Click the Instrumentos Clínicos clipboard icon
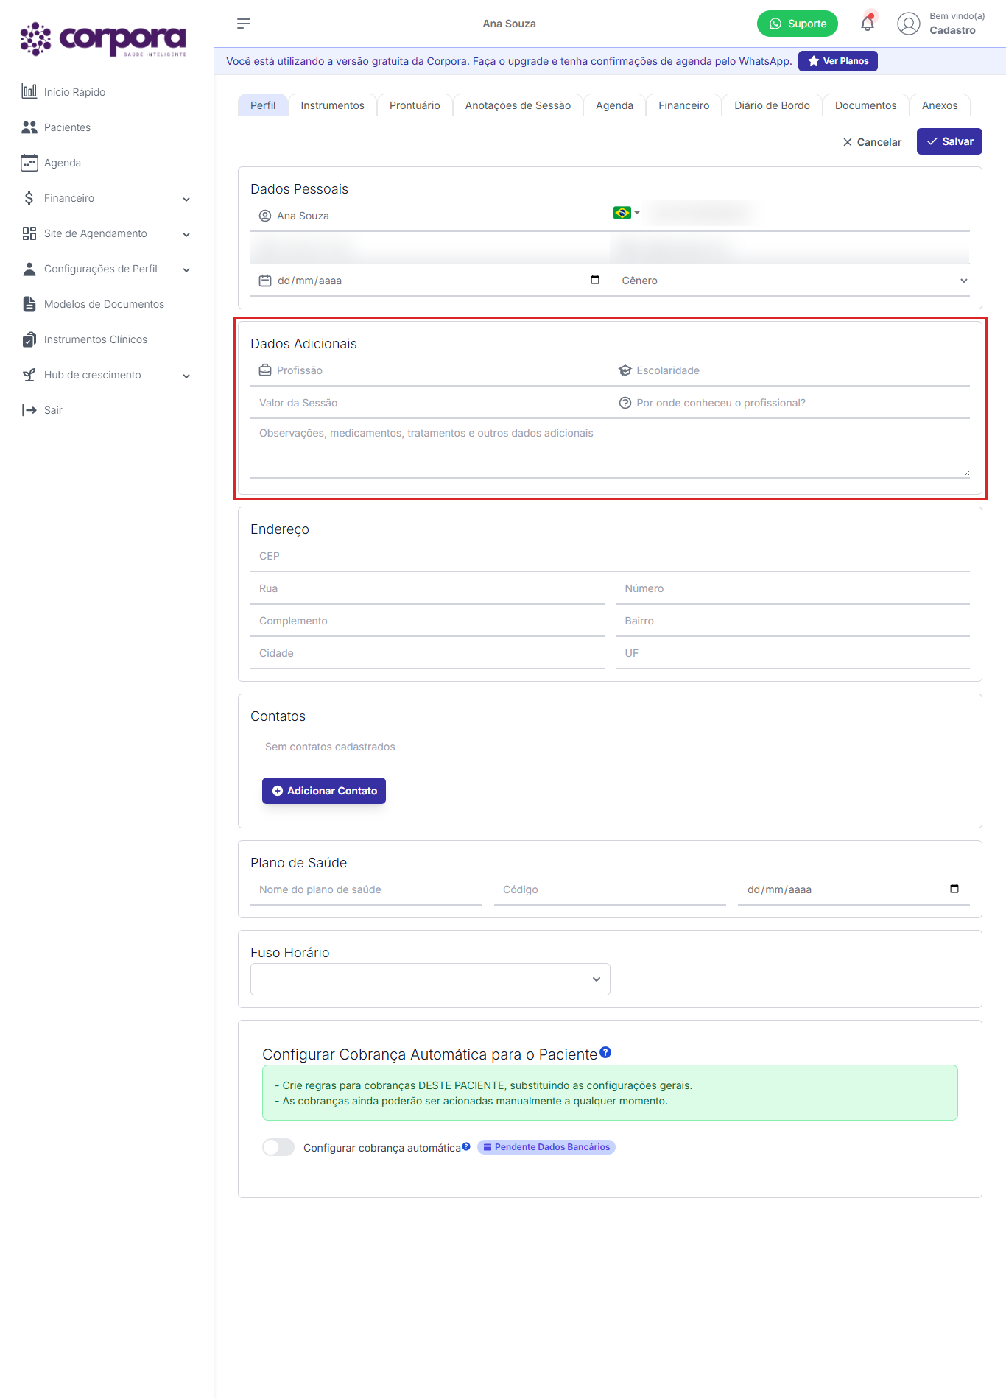Screen dimensions: 1006x1399 (29, 339)
